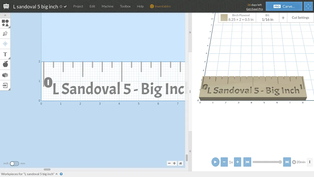Click the 20min estimated time
Image resolution: width=314 pixels, height=177 pixels.
[299, 162]
